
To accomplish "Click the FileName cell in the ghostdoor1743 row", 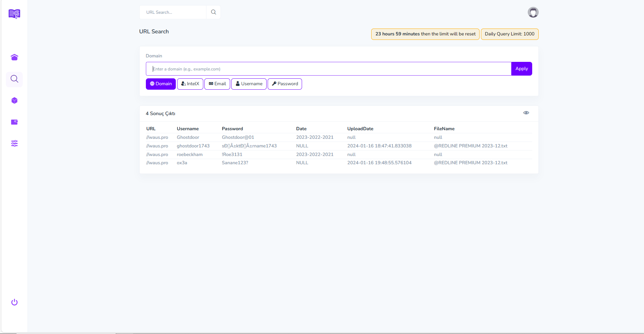I will pyautogui.click(x=471, y=146).
